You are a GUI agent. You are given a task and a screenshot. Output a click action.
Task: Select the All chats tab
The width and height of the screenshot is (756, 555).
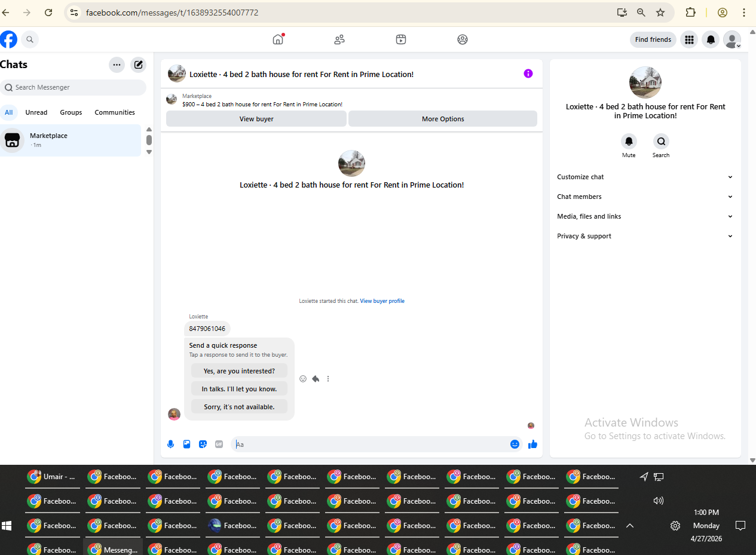click(x=9, y=112)
